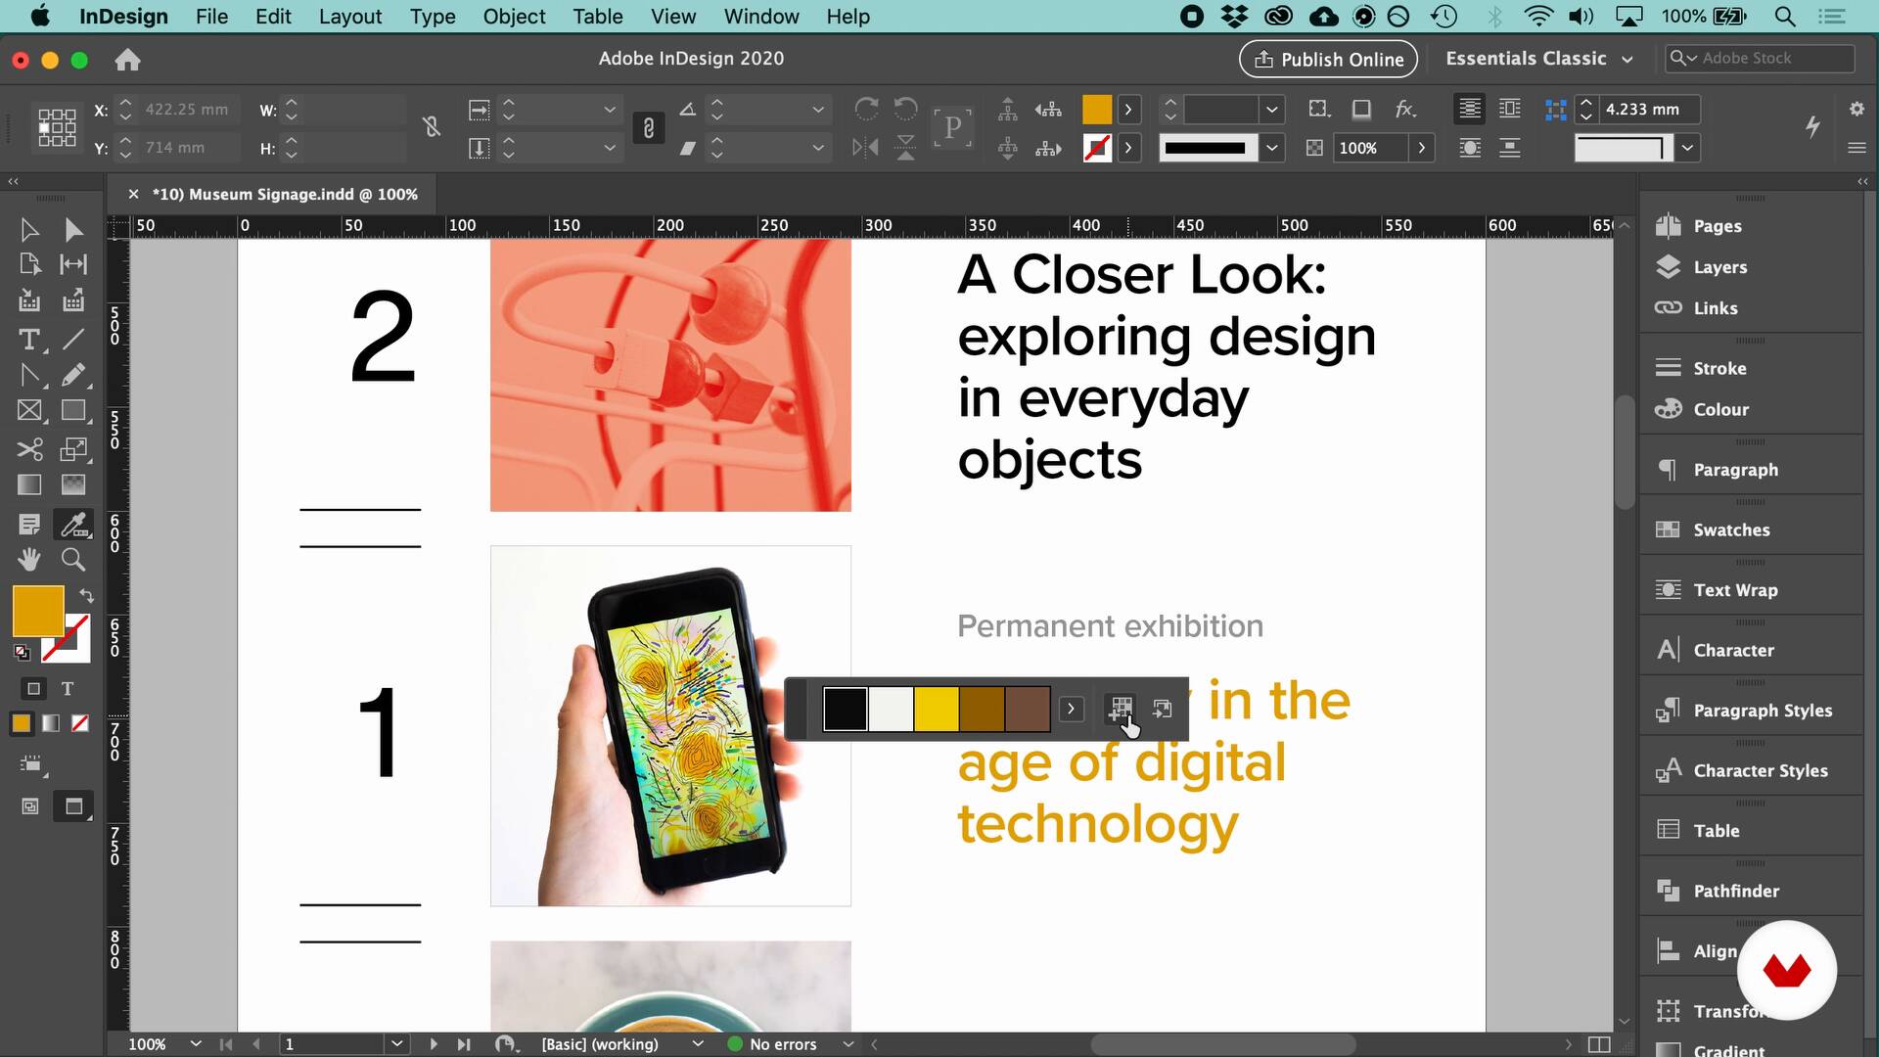This screenshot has height=1057, width=1879.
Task: Toggle formatting affects text
Action: [x=68, y=689]
